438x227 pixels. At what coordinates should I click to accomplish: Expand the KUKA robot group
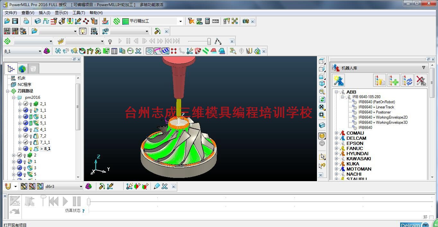[x=336, y=164]
